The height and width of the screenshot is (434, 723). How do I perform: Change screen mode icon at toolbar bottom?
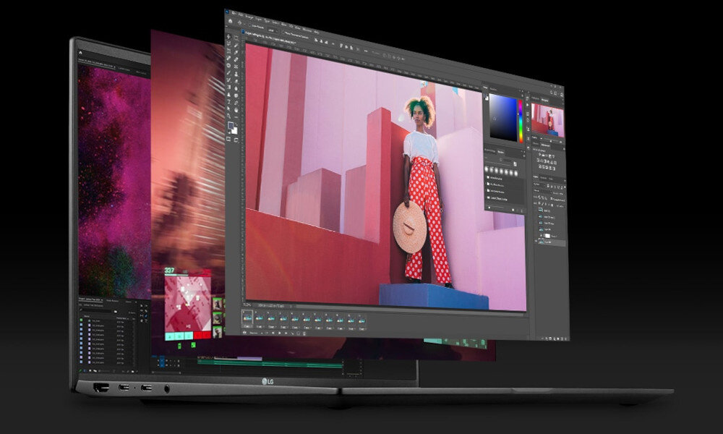(236, 140)
